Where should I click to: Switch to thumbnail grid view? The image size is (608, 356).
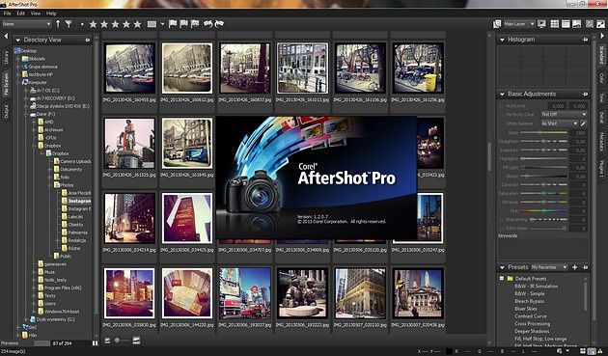555,24
